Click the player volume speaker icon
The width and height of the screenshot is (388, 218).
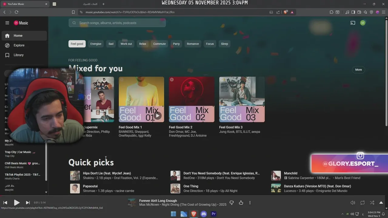pyautogui.click(x=353, y=203)
